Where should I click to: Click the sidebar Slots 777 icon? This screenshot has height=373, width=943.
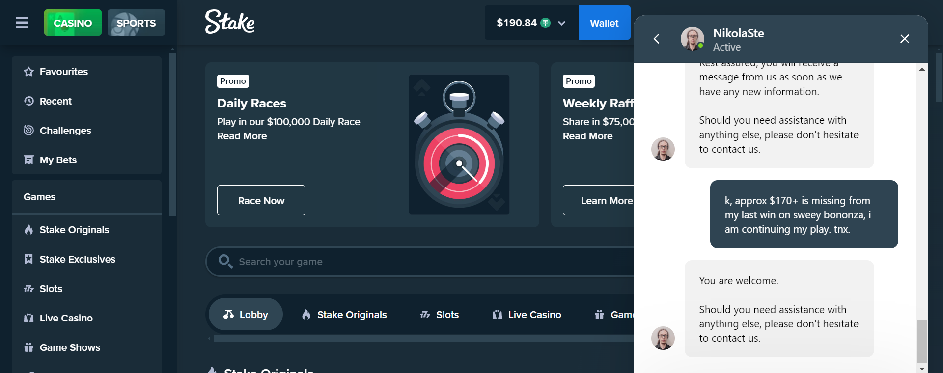click(28, 289)
